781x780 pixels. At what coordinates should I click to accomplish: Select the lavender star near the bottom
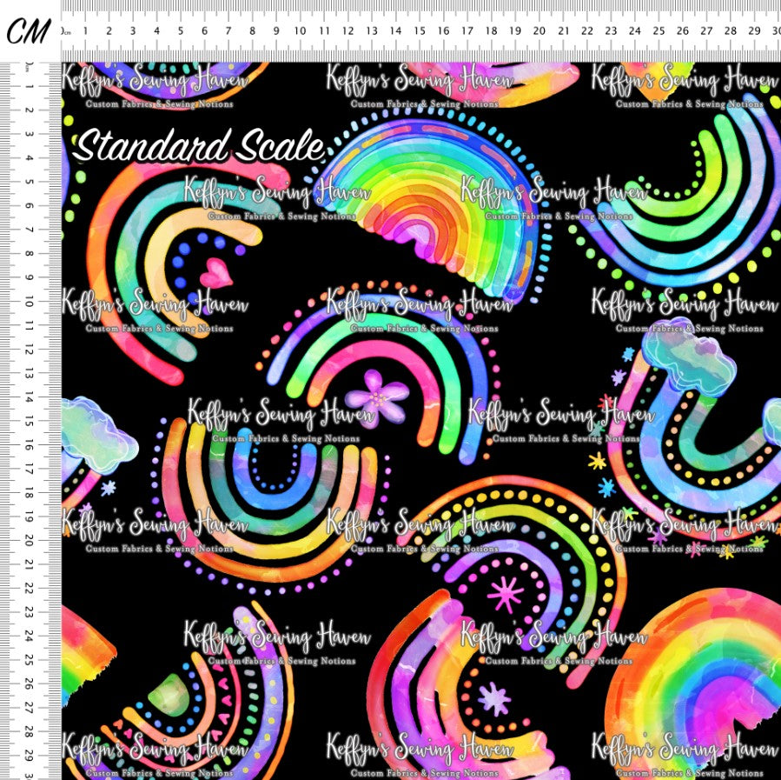[x=495, y=698]
